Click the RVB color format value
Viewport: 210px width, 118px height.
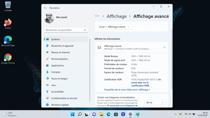(x=133, y=68)
